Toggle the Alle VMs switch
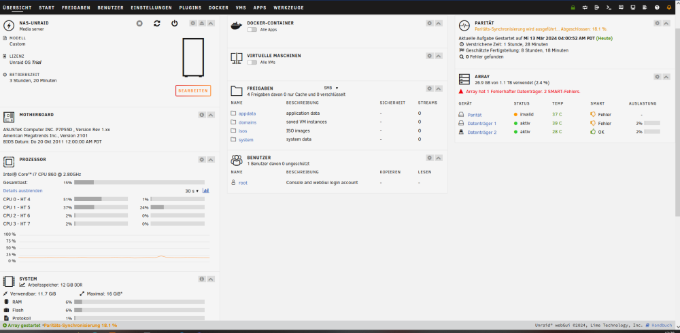This screenshot has width=680, height=333. pos(252,63)
